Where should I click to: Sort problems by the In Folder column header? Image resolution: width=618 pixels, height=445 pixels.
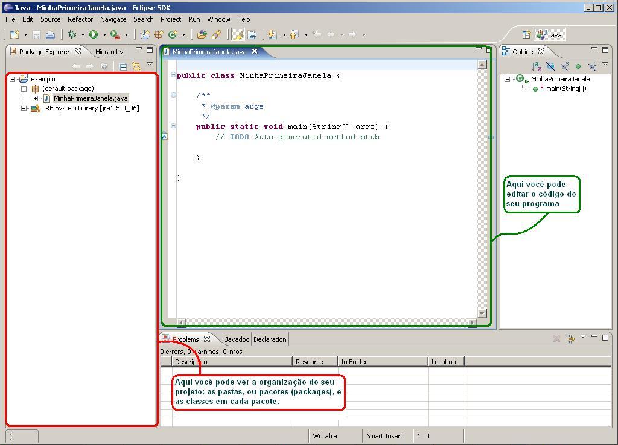click(x=383, y=362)
